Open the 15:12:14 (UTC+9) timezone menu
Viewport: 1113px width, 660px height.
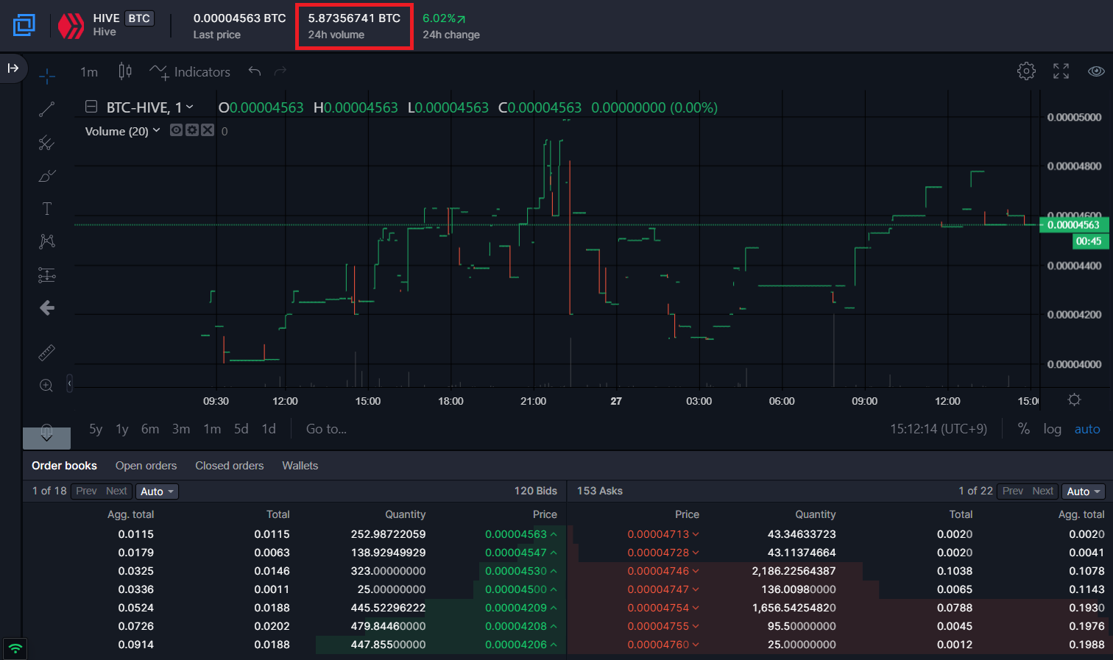(939, 429)
